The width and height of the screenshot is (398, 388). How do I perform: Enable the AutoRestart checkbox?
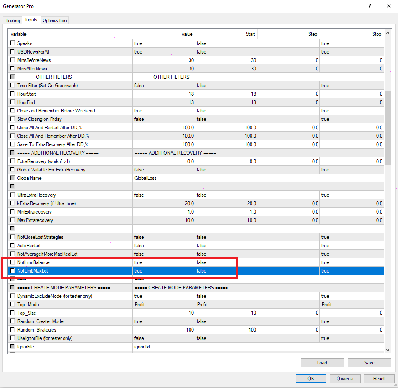(x=12, y=245)
